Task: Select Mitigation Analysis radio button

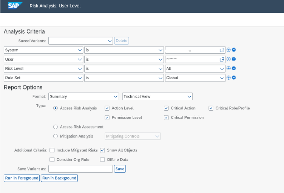Action: pos(56,136)
